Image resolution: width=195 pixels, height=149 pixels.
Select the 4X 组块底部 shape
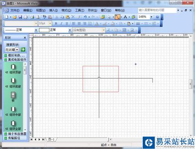[13, 83]
